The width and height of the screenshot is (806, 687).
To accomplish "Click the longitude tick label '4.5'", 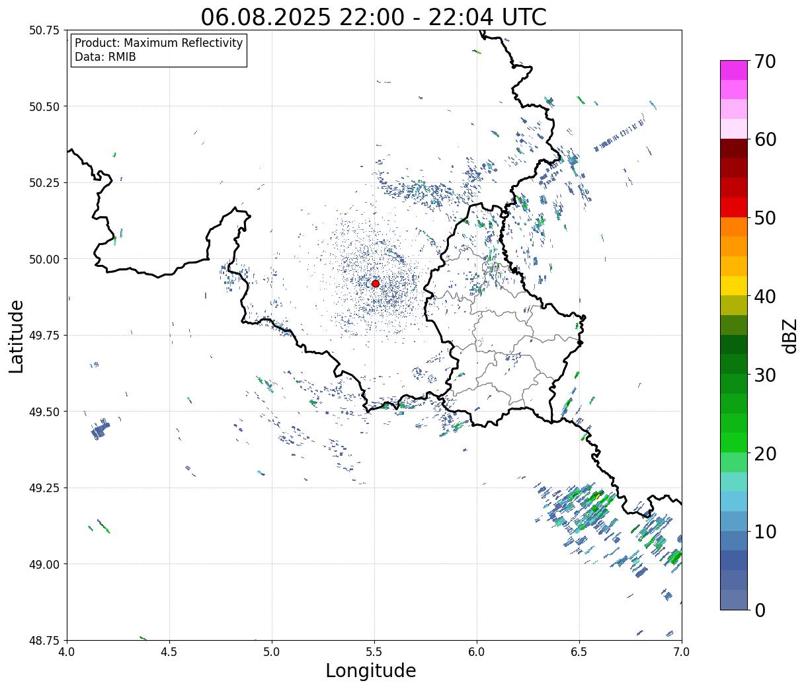I will point(169,652).
